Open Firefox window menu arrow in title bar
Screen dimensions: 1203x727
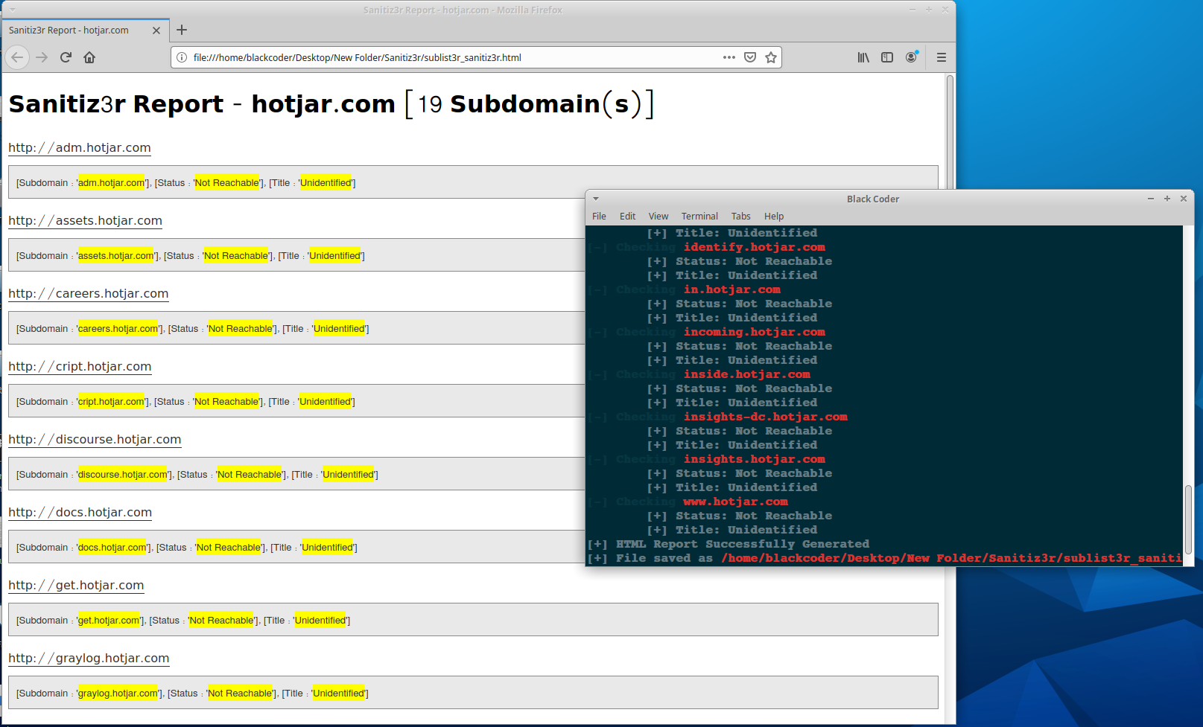point(13,10)
